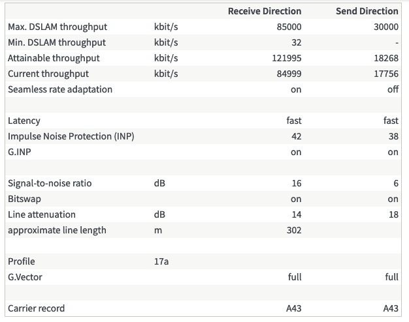Viewport: 409px width, 322px height.
Task: Click the Receive Direction column header
Action: click(264, 11)
